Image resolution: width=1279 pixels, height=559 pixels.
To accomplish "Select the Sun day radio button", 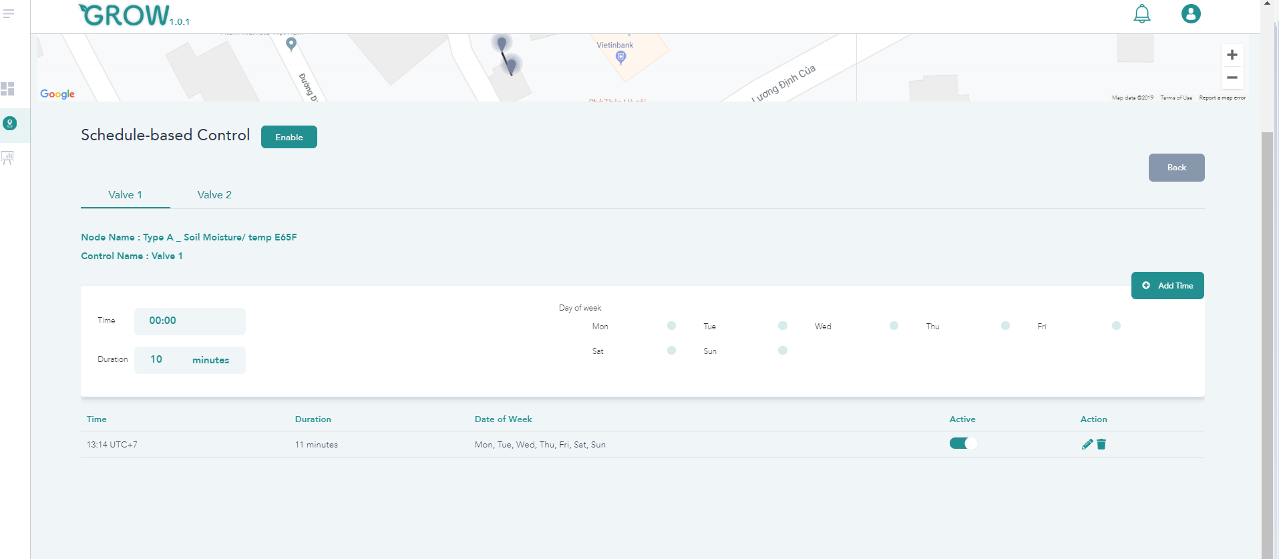I will click(x=783, y=351).
